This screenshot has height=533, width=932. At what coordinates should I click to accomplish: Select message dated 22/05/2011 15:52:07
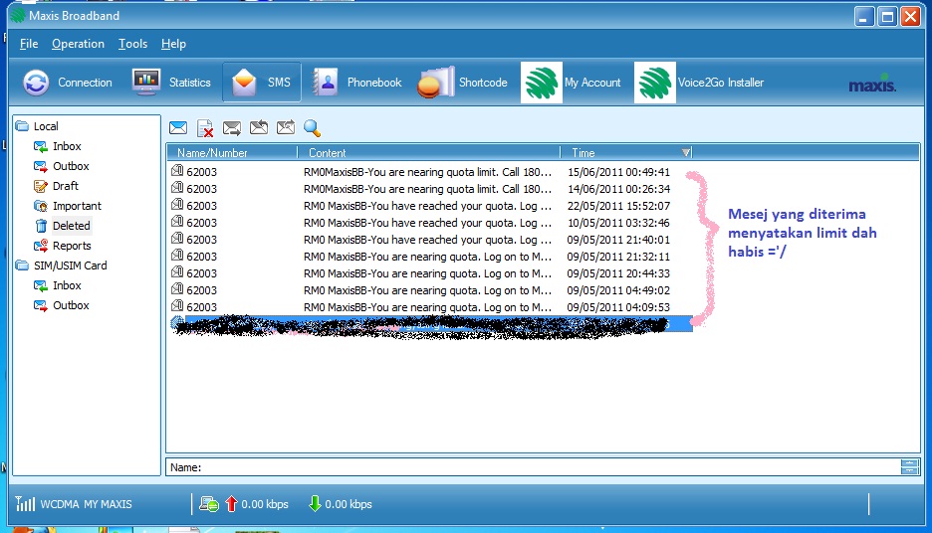tap(431, 206)
